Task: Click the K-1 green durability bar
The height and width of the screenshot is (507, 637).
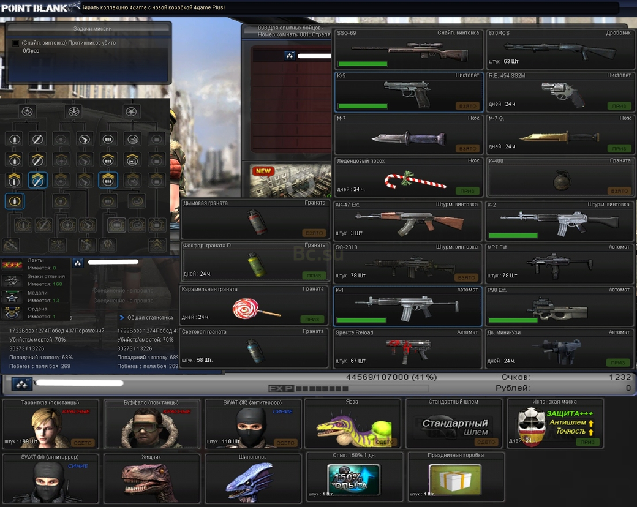Action: coord(361,320)
